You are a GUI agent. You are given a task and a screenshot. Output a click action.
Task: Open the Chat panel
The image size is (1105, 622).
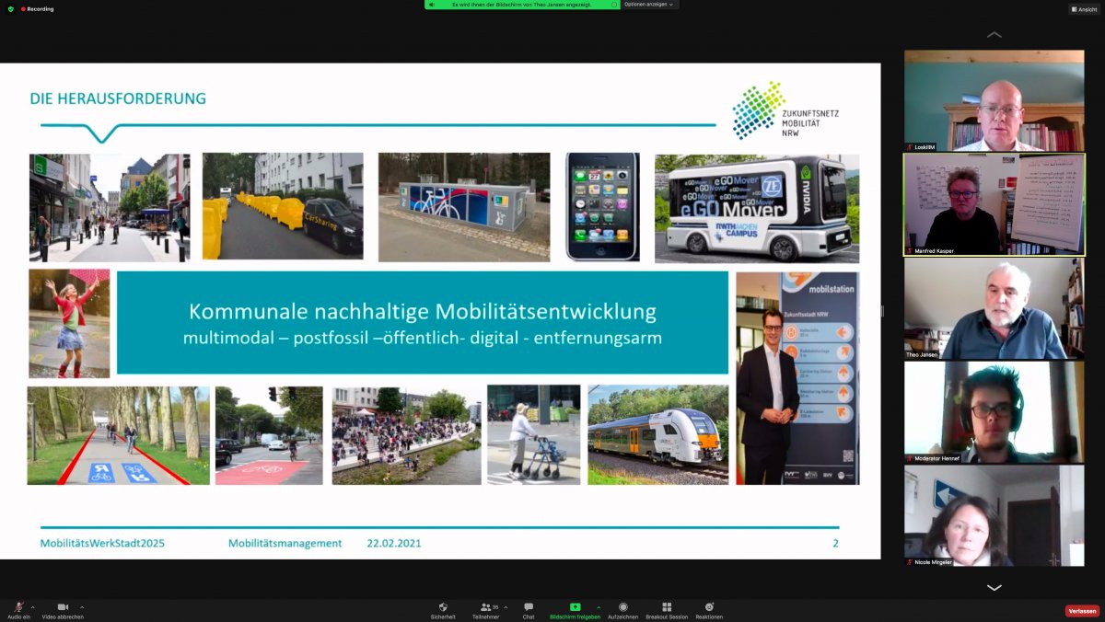pos(529,608)
